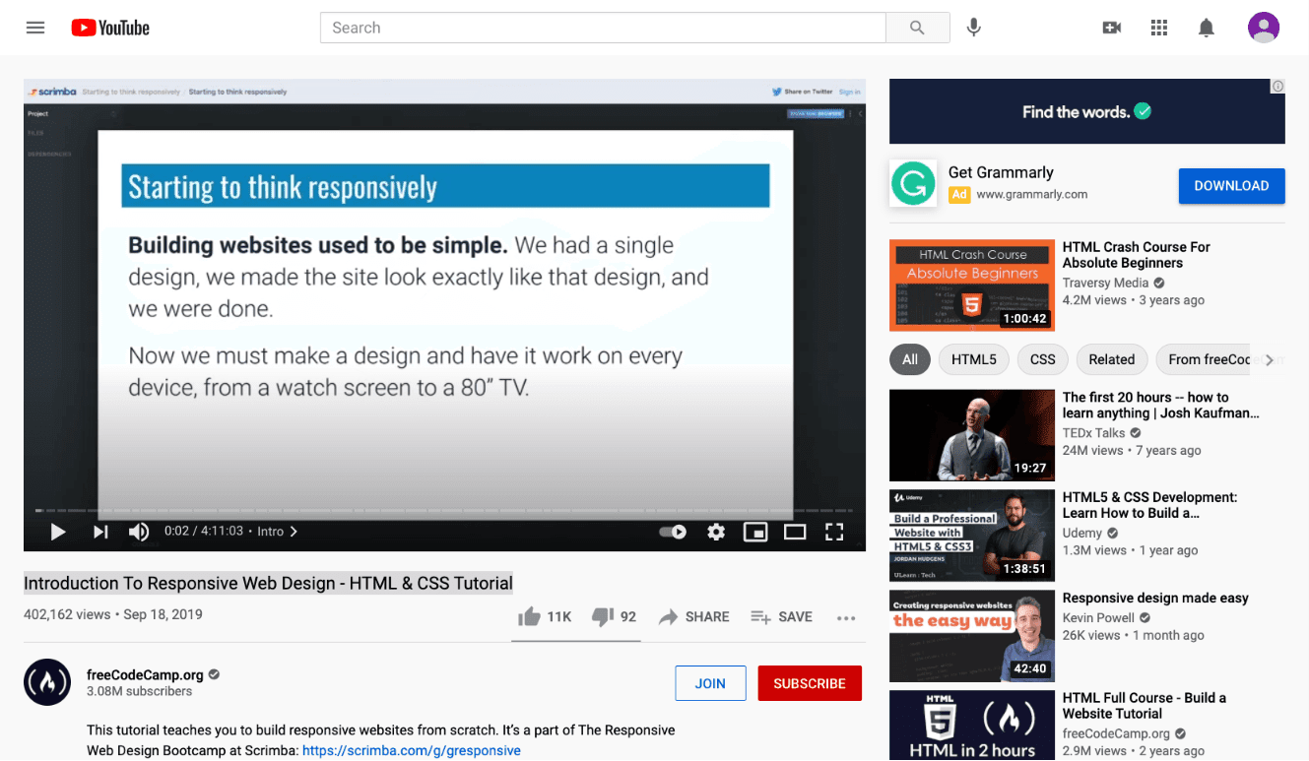
Task: Expand the Intro chapter chevron
Action: click(293, 531)
